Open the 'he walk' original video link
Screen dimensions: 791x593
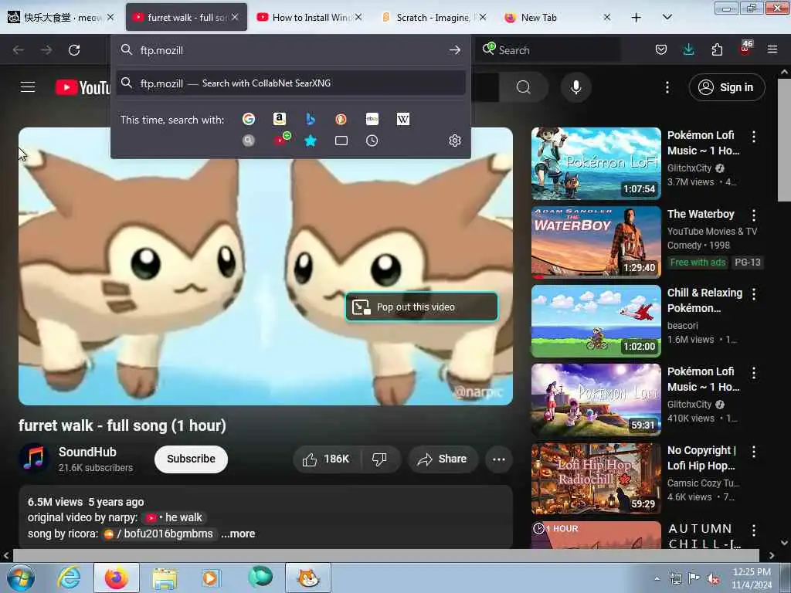pos(175,518)
